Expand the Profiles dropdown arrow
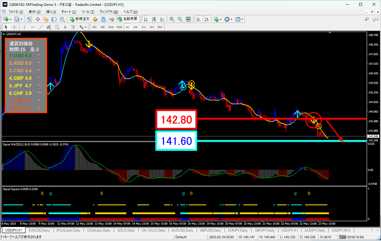This screenshot has height=241, width=381. (22, 19)
